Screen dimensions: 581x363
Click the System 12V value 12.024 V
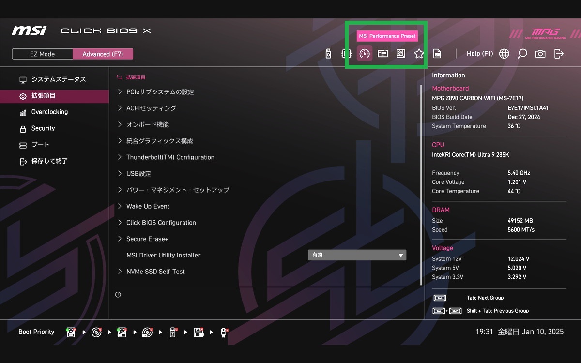(x=518, y=259)
